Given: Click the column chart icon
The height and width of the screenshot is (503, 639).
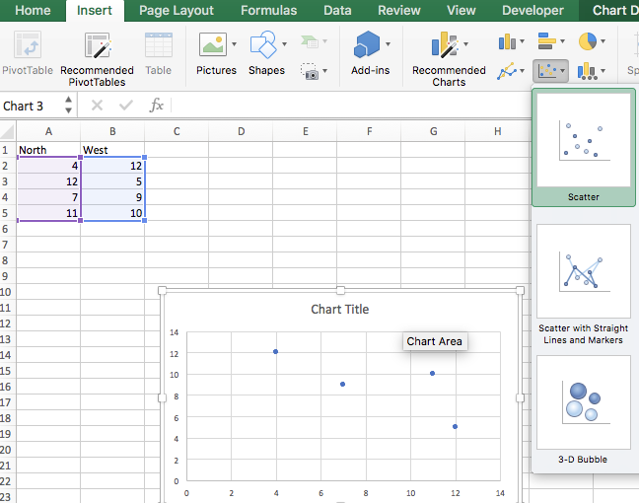Looking at the screenshot, I should [x=507, y=41].
